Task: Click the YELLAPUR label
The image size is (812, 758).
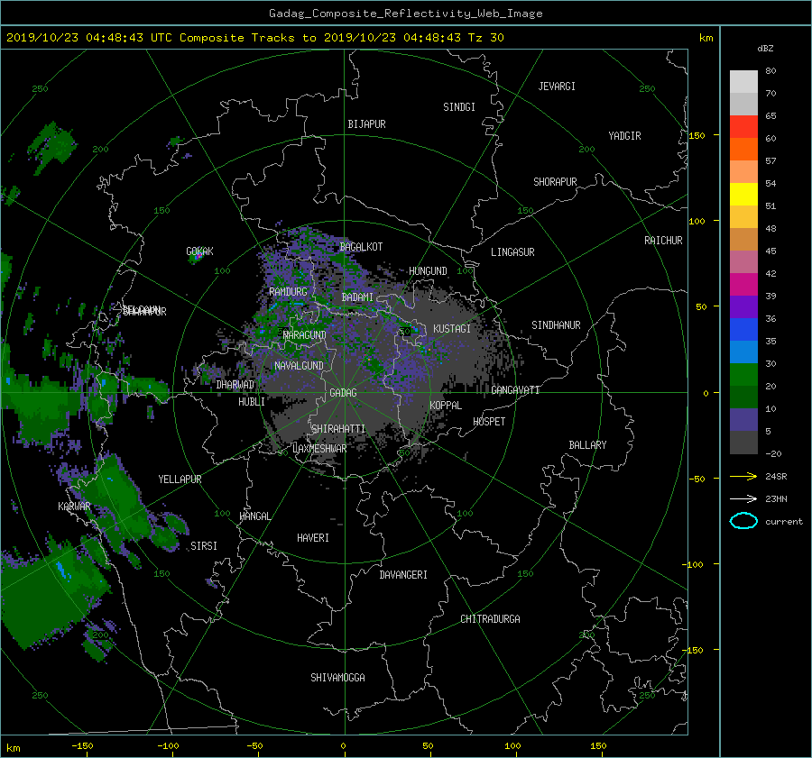Action: pos(180,479)
